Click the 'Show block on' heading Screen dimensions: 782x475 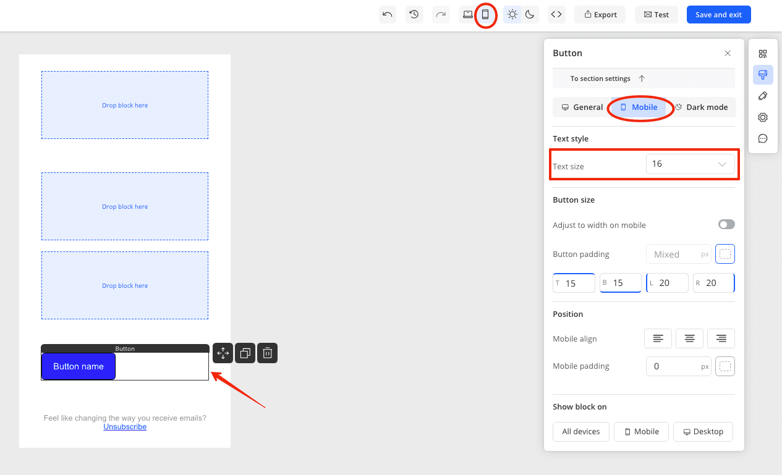(580, 407)
